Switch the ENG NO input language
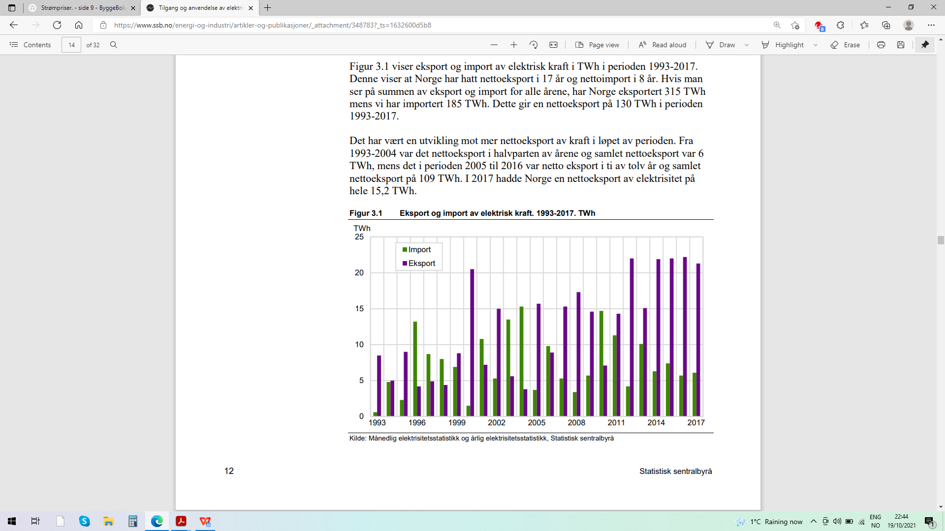 (x=875, y=521)
